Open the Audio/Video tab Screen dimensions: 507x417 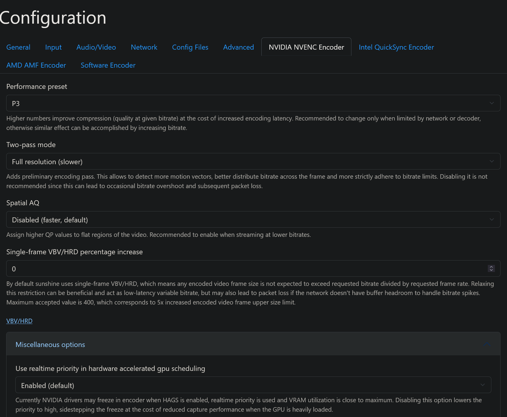pyautogui.click(x=96, y=47)
